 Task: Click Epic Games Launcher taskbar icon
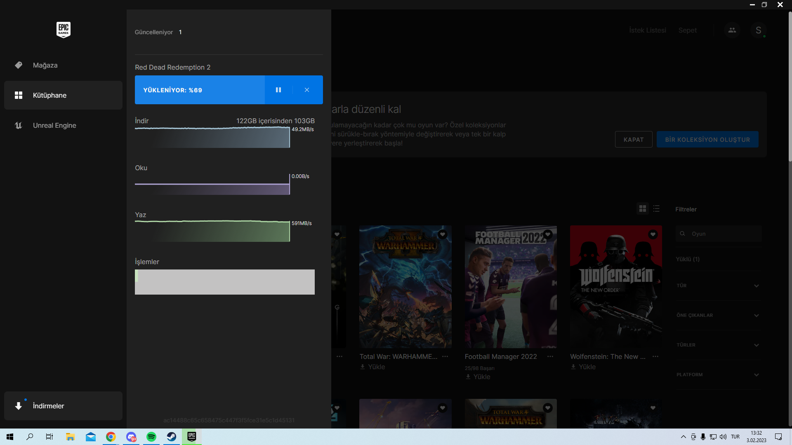tap(192, 437)
